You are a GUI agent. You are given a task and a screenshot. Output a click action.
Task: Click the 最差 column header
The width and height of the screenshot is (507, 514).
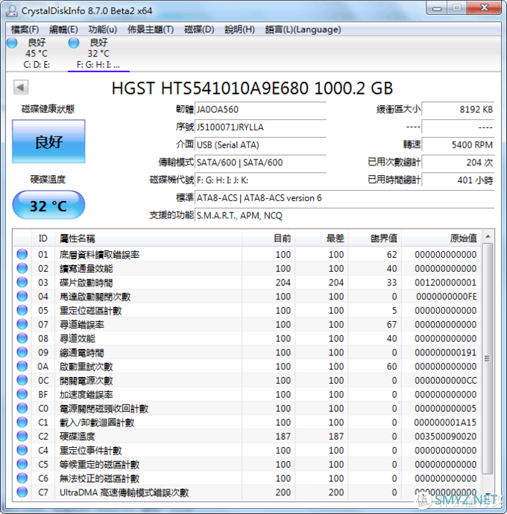322,238
